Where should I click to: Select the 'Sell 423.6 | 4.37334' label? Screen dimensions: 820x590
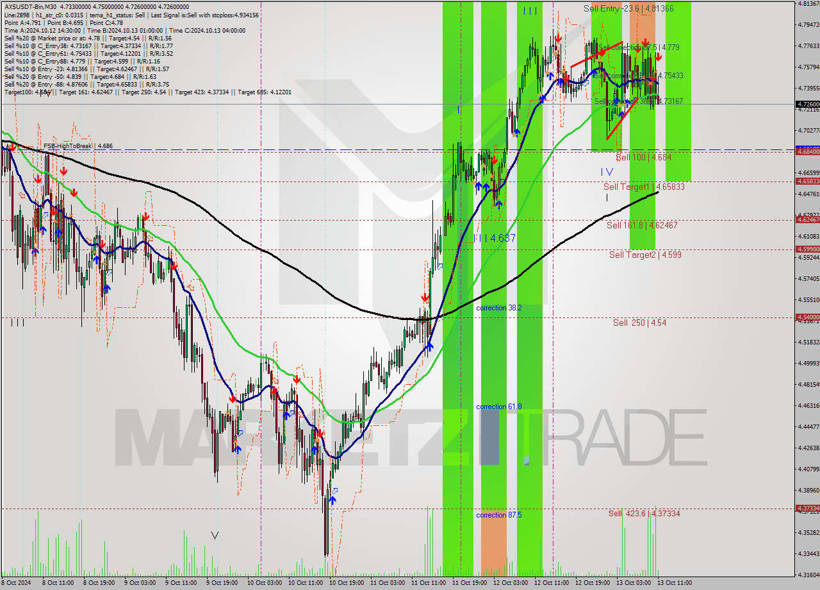coord(644,514)
